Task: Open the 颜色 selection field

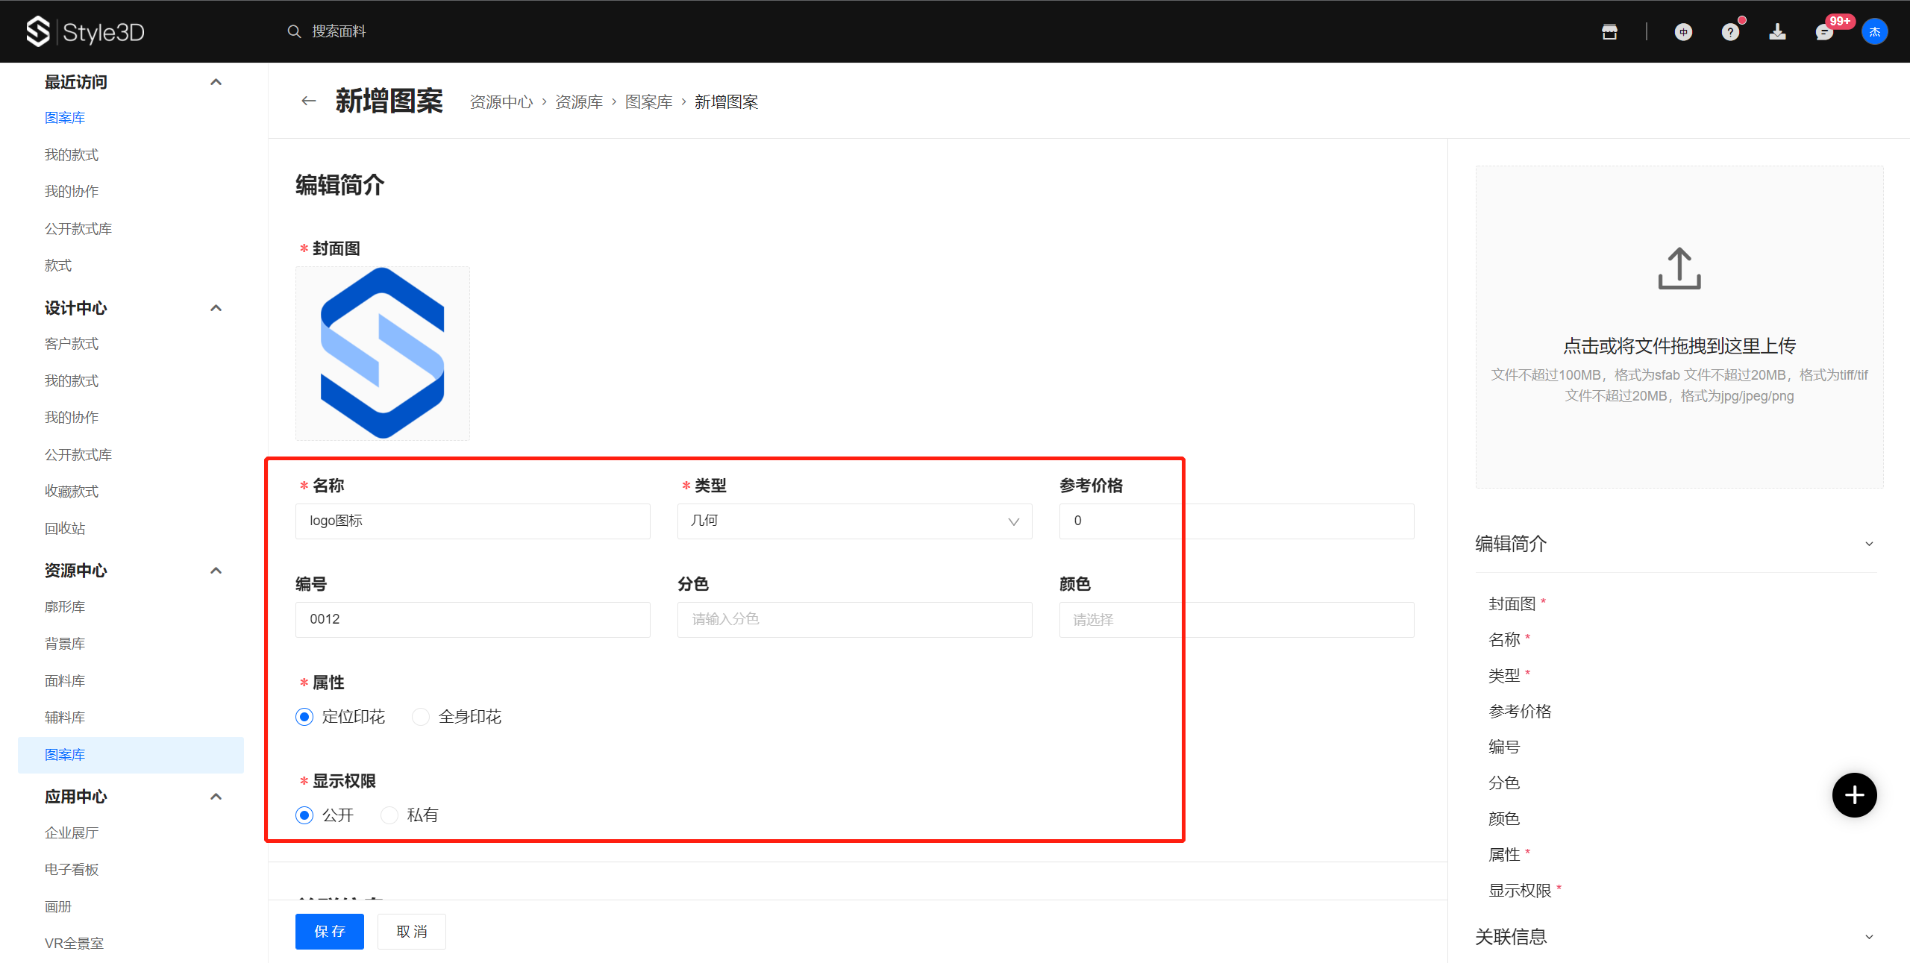Action: click(1236, 619)
